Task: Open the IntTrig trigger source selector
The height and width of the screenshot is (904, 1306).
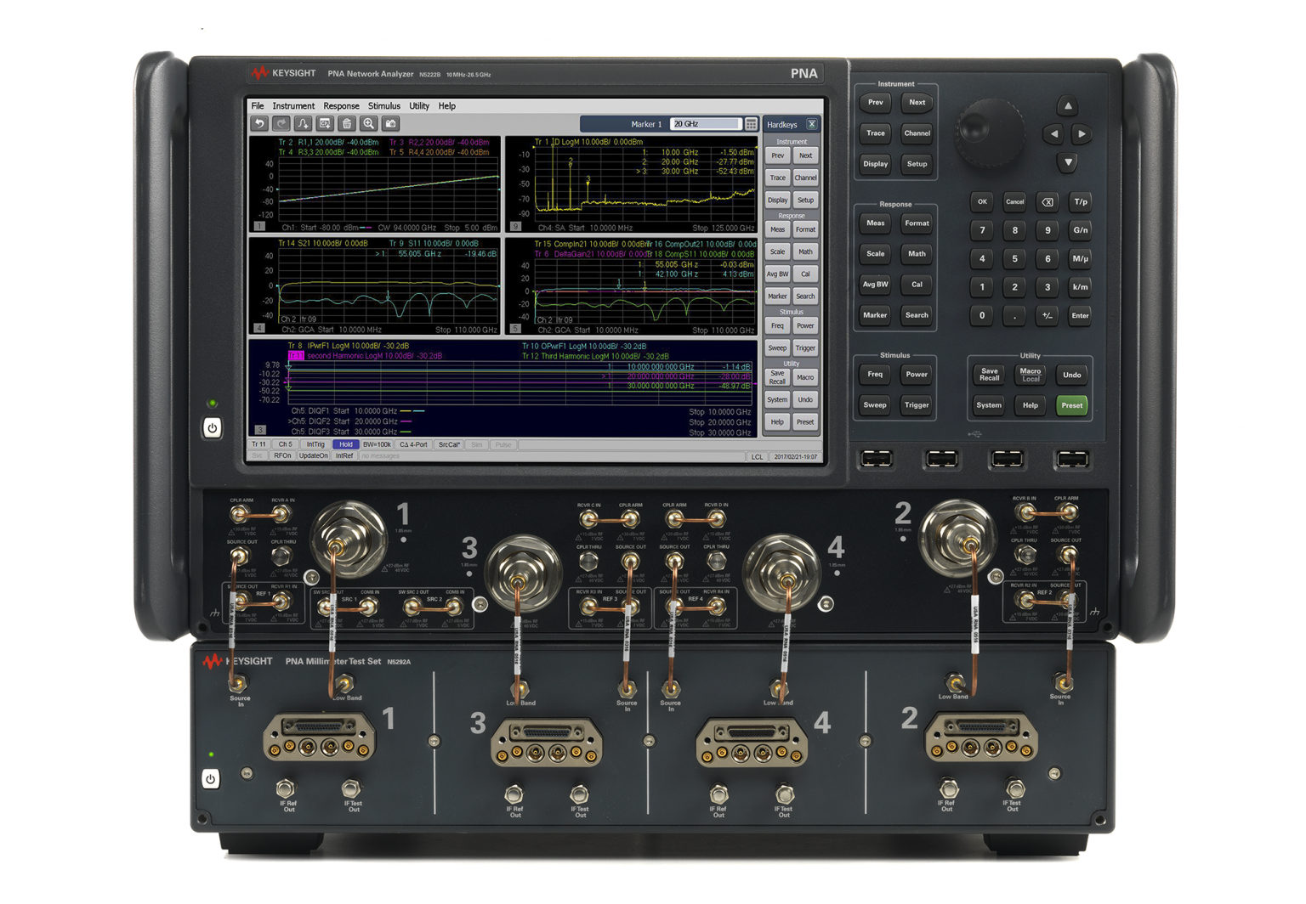Action: pos(315,444)
